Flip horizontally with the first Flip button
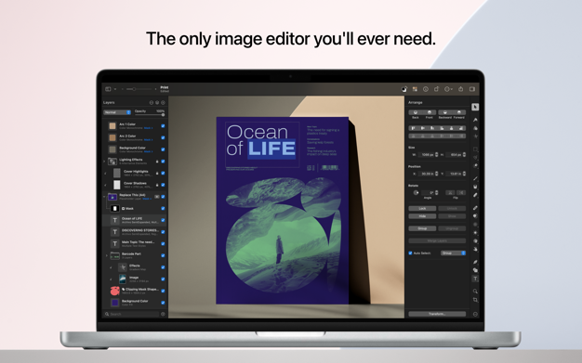The height and width of the screenshot is (363, 582). (450, 192)
